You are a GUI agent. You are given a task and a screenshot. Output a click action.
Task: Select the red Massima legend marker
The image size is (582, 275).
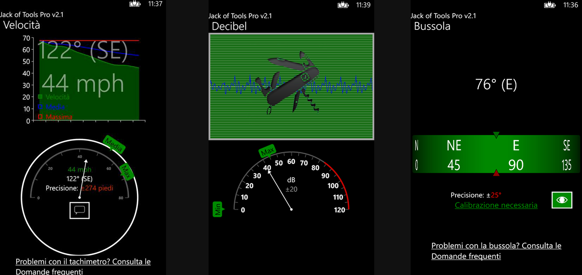tap(40, 116)
